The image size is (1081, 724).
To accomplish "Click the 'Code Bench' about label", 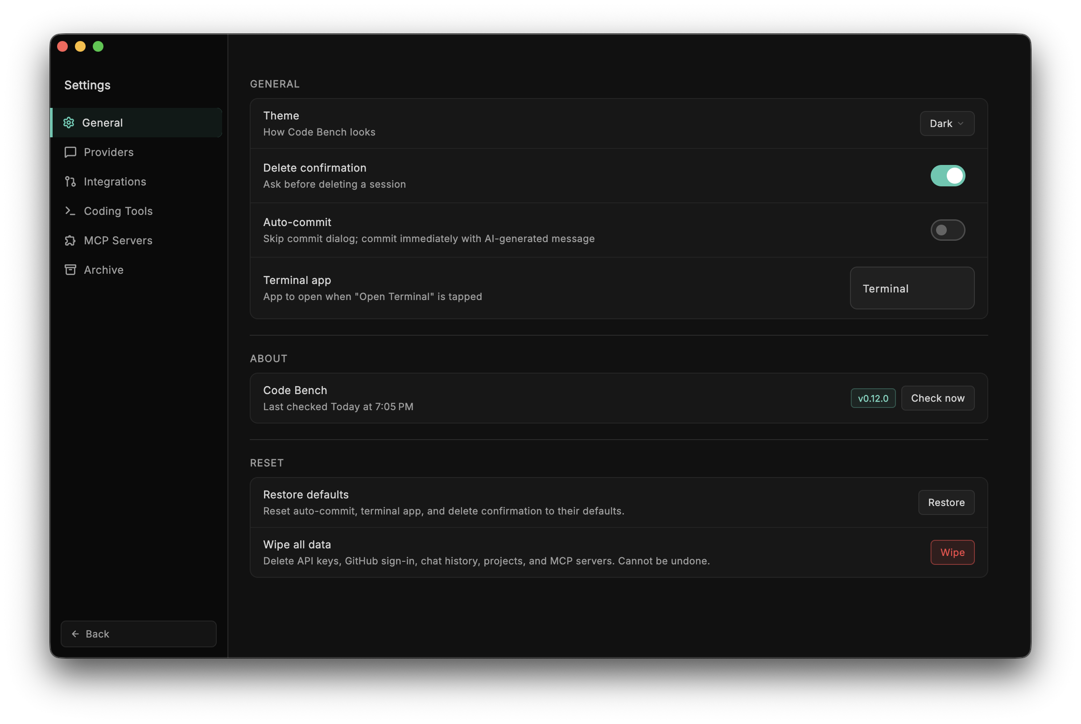I will [x=295, y=390].
